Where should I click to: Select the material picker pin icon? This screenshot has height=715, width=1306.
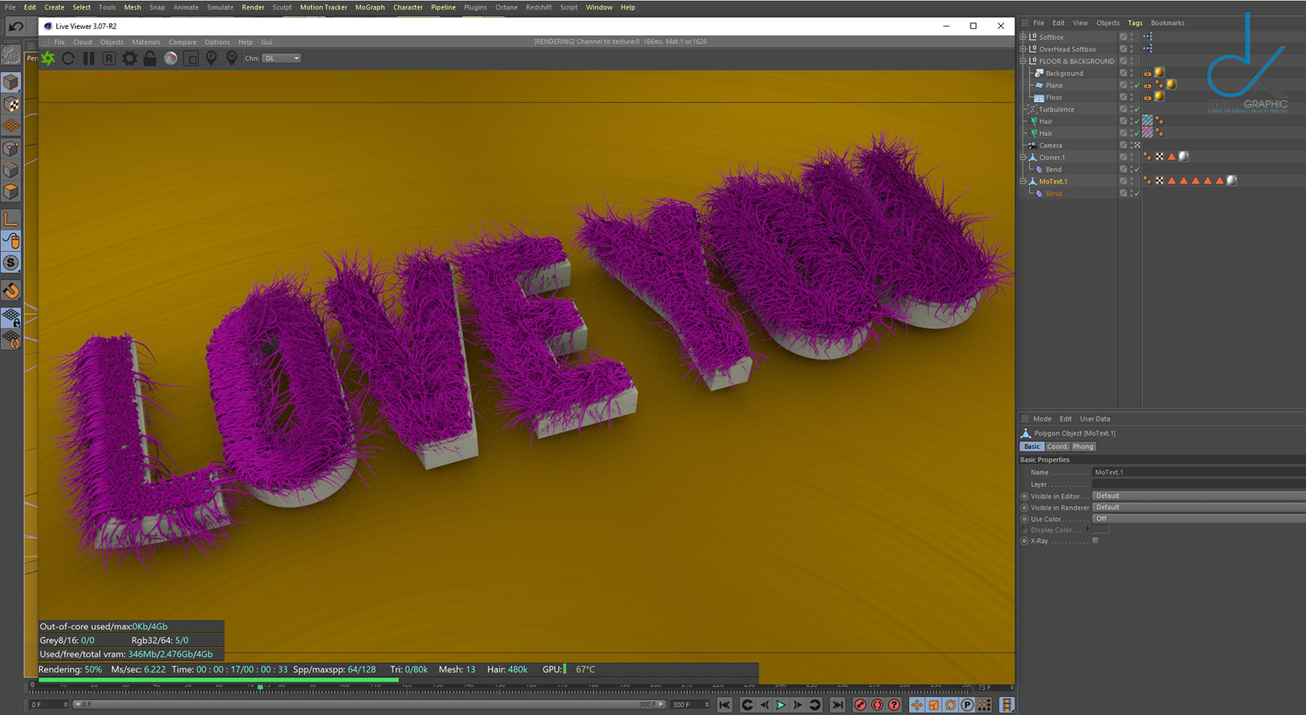(231, 58)
